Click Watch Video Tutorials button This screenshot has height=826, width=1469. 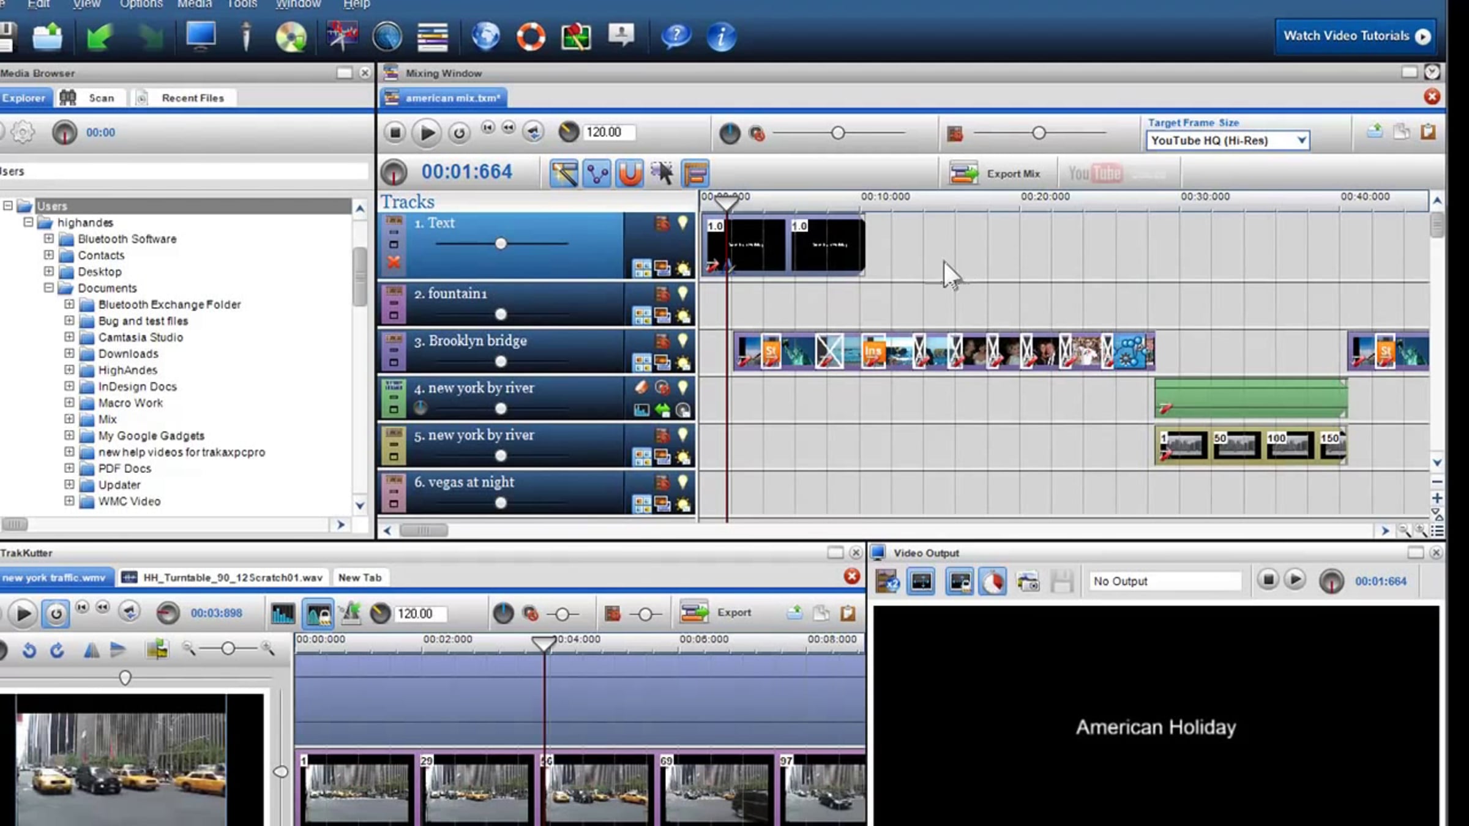point(1356,36)
